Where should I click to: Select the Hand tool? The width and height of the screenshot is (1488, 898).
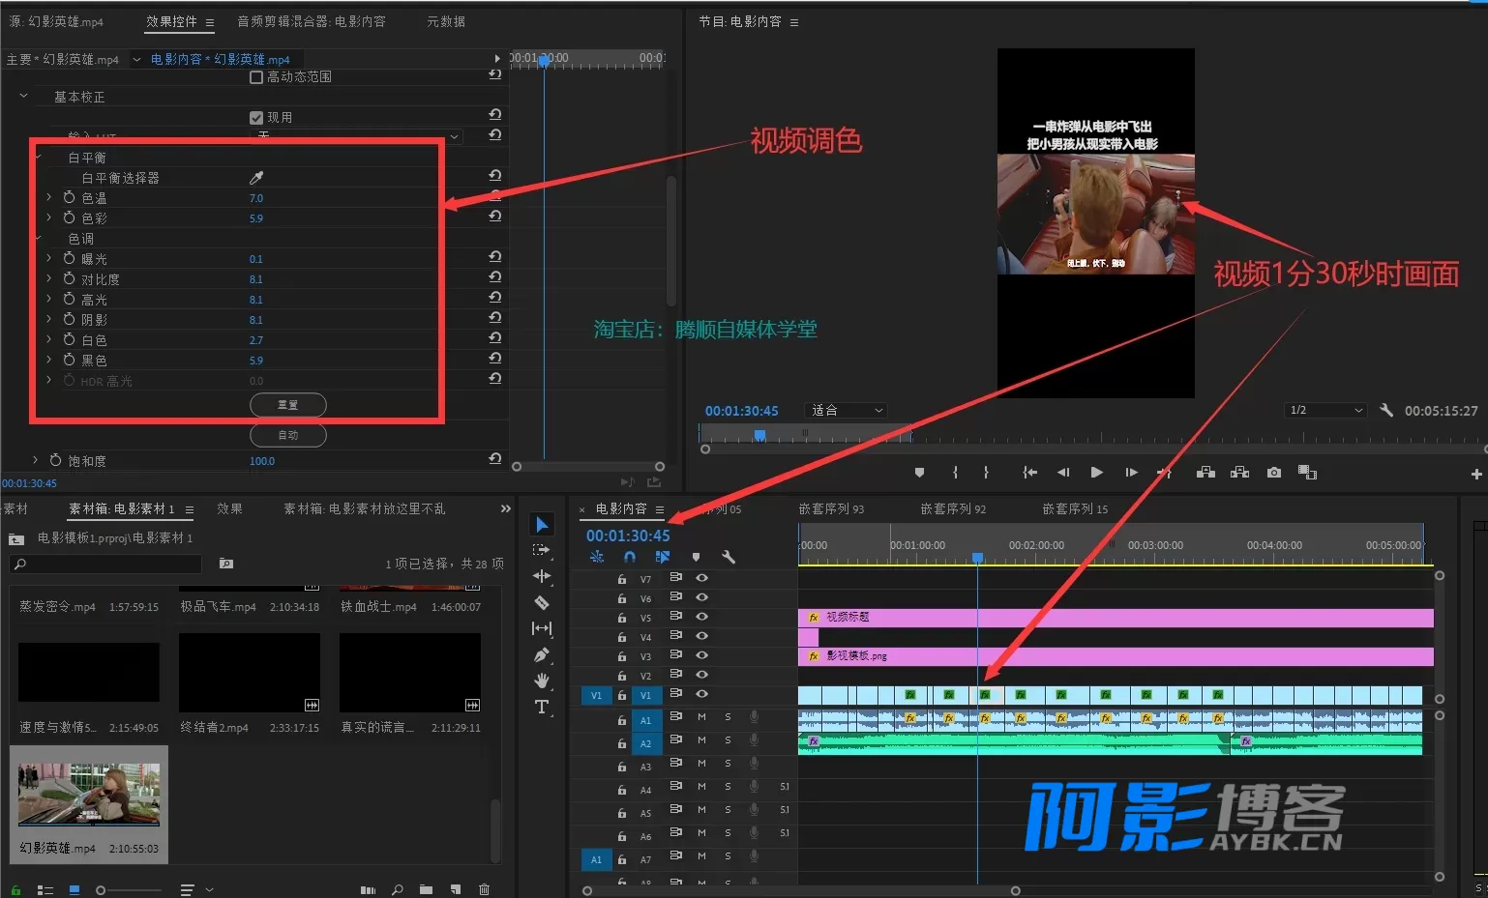pos(542,681)
